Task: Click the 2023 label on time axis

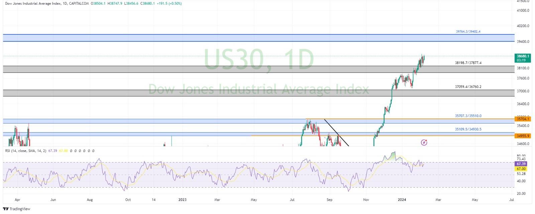Action: click(182, 200)
